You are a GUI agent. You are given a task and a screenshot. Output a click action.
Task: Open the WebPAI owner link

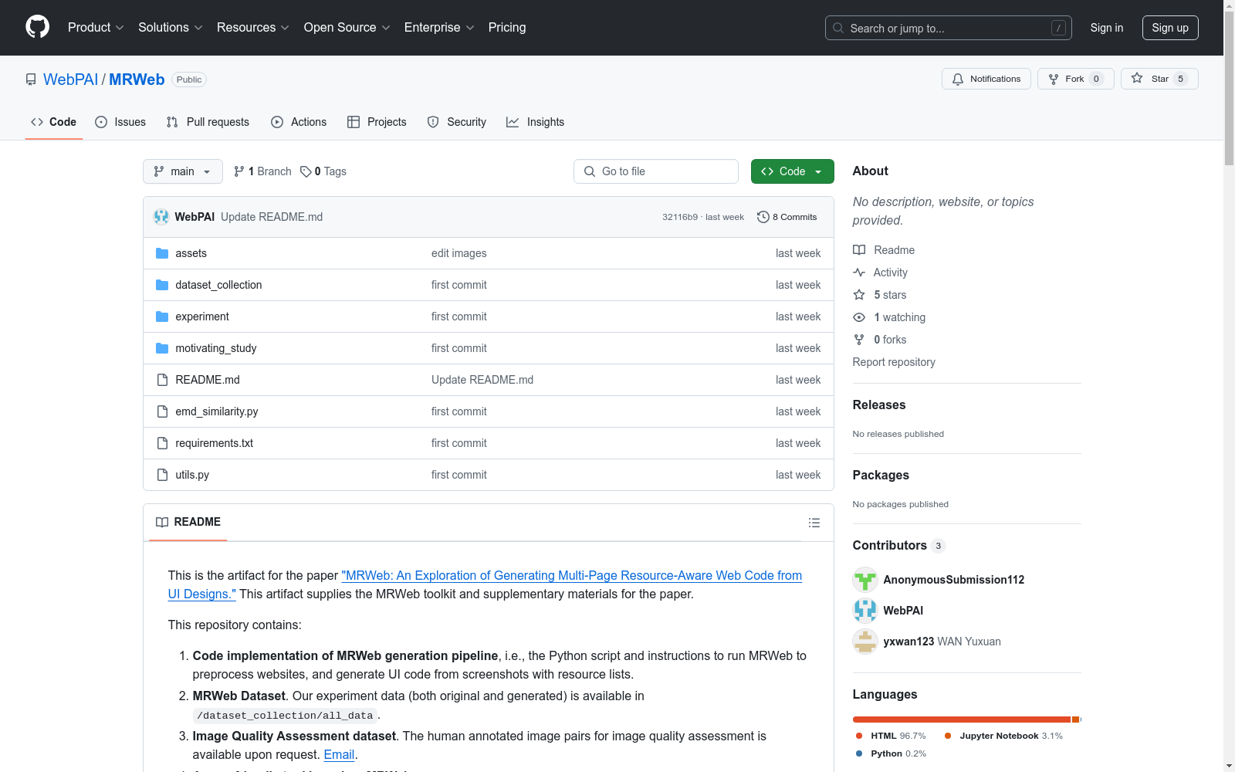coord(70,80)
